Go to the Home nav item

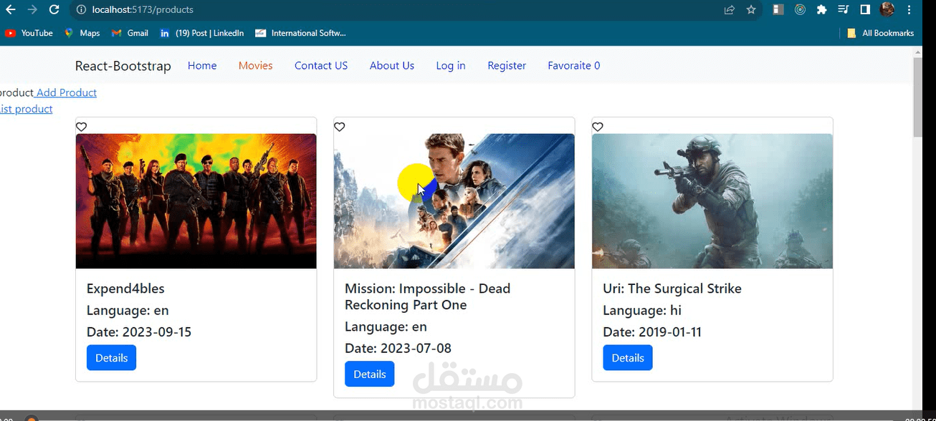[202, 65]
